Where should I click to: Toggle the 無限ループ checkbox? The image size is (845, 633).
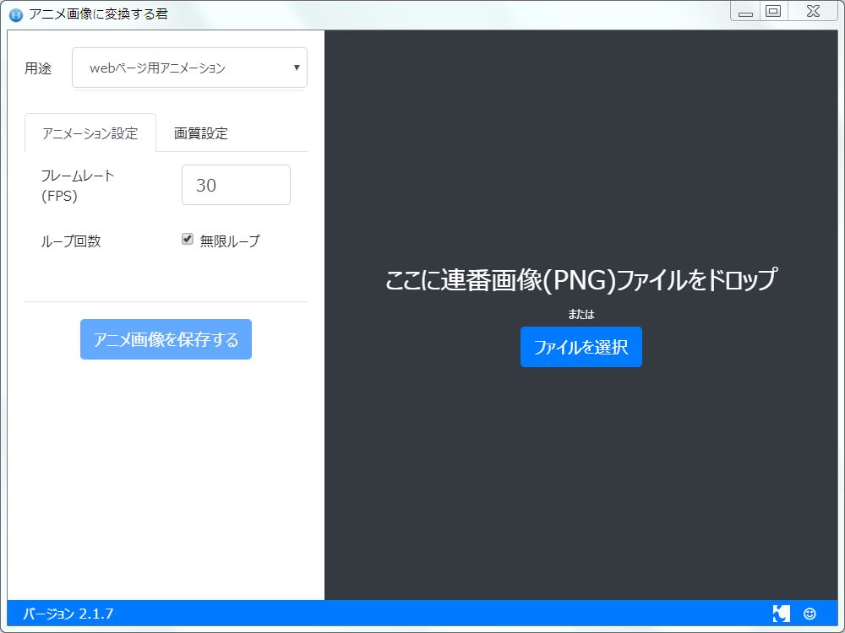pyautogui.click(x=188, y=240)
